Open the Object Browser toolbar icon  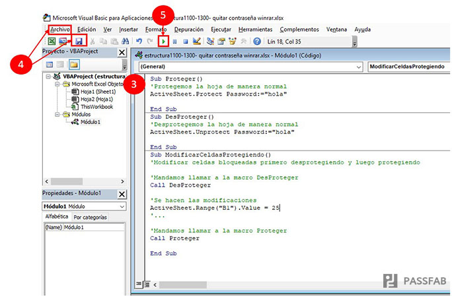(233, 42)
